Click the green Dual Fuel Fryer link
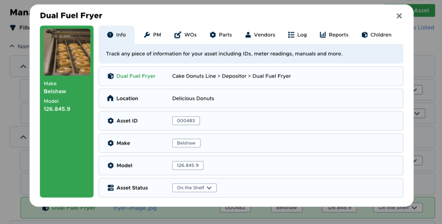This screenshot has height=224, width=442. [x=136, y=76]
